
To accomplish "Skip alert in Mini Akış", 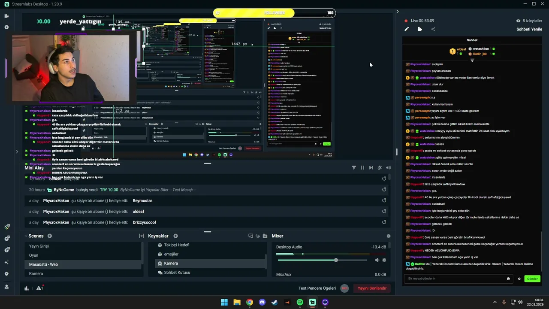I will [x=371, y=168].
